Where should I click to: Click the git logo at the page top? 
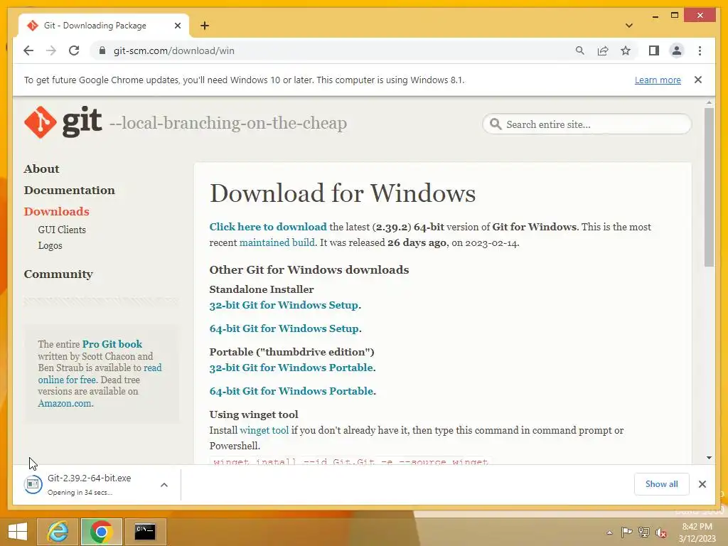click(63, 122)
